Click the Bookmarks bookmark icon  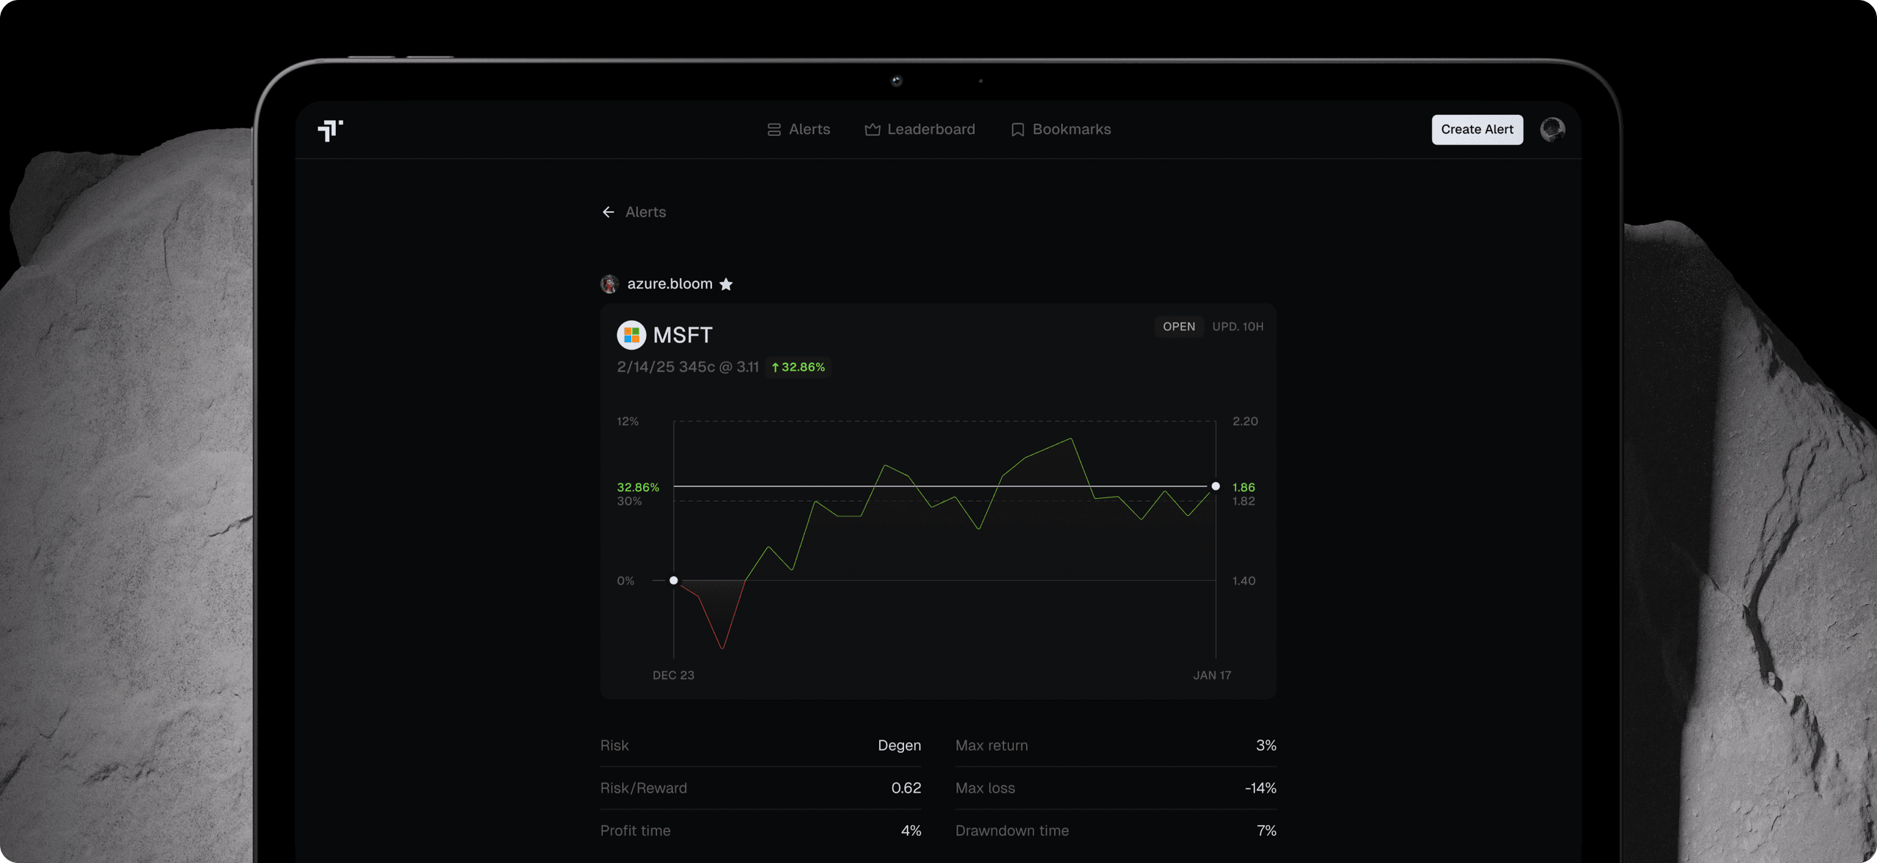point(1017,130)
